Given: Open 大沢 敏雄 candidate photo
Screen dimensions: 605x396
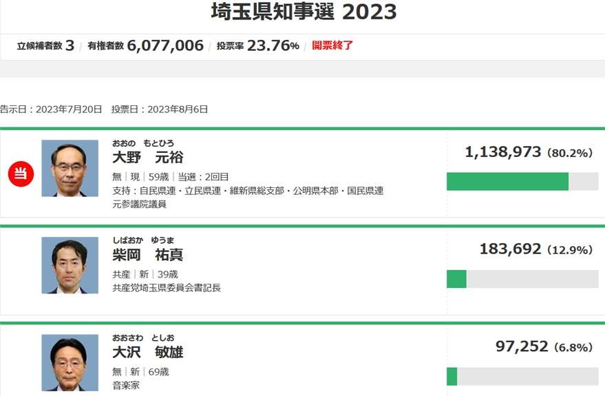Looking at the screenshot, I should click(x=70, y=363).
